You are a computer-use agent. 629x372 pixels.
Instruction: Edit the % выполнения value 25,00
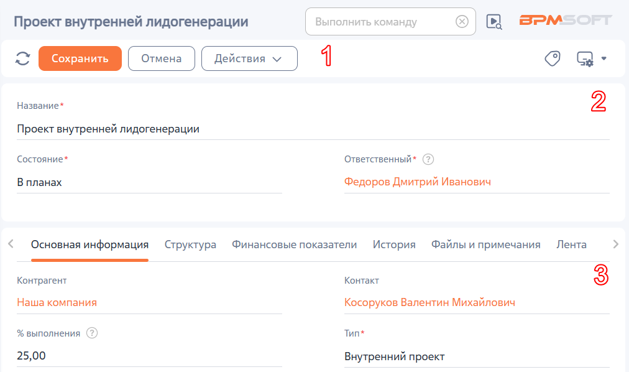pyautogui.click(x=149, y=356)
